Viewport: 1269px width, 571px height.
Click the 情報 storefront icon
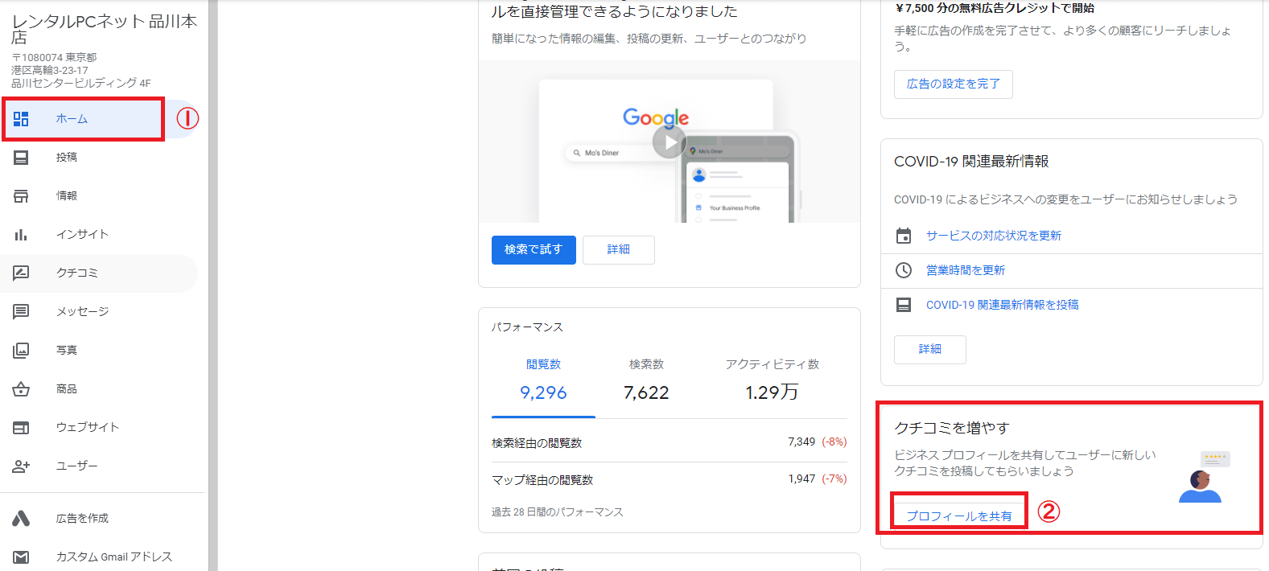click(x=21, y=196)
